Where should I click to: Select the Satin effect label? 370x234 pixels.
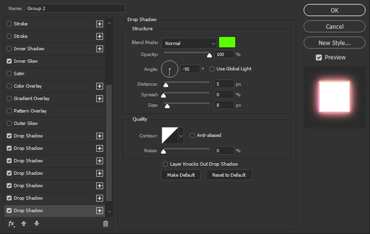pyautogui.click(x=19, y=74)
